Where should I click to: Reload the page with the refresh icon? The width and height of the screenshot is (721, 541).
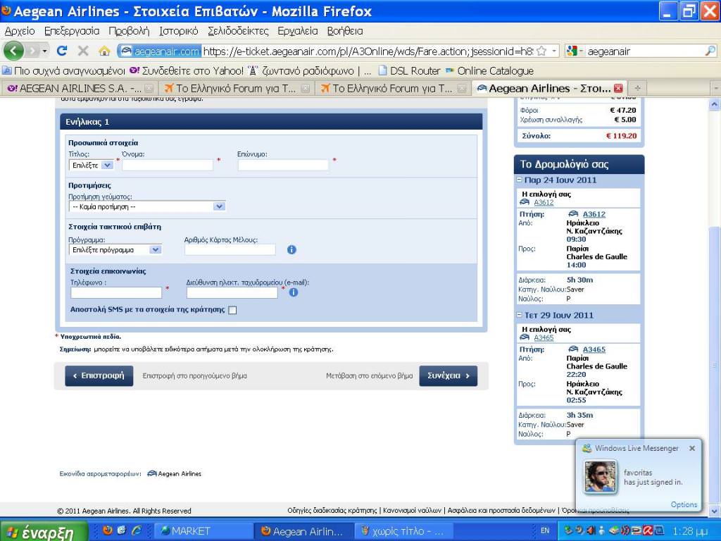pos(62,51)
